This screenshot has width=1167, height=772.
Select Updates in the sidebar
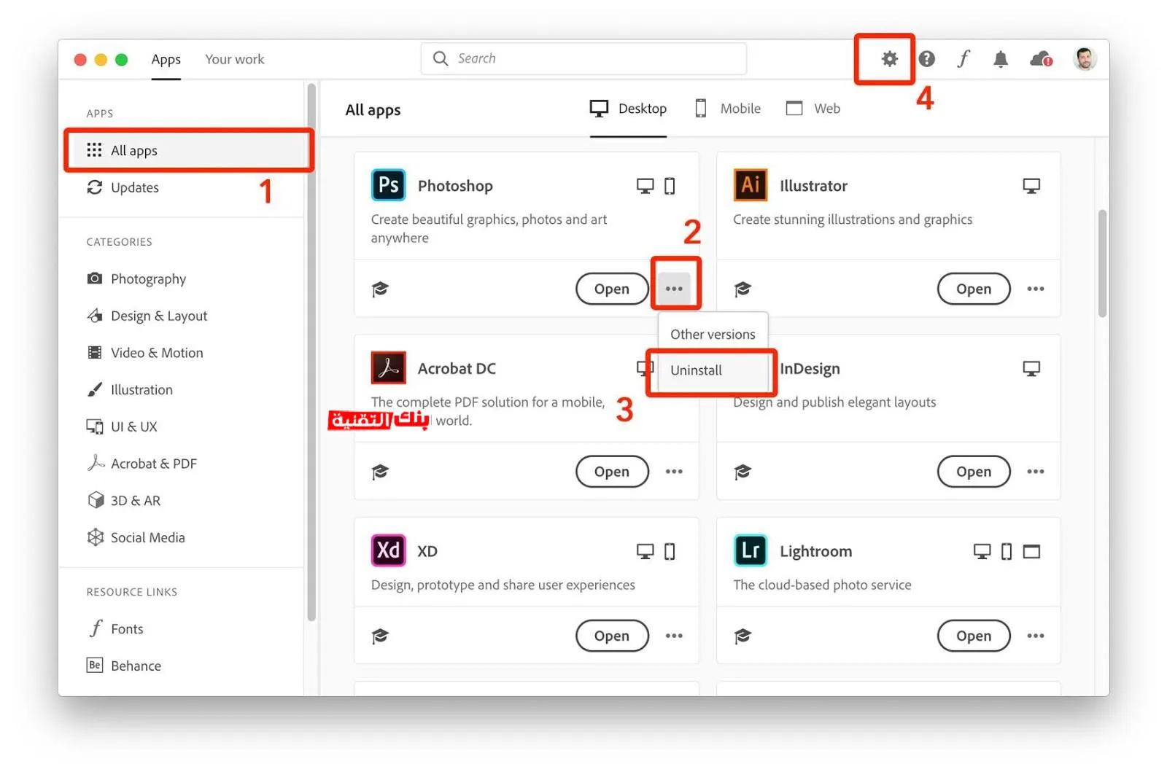pyautogui.click(x=182, y=187)
